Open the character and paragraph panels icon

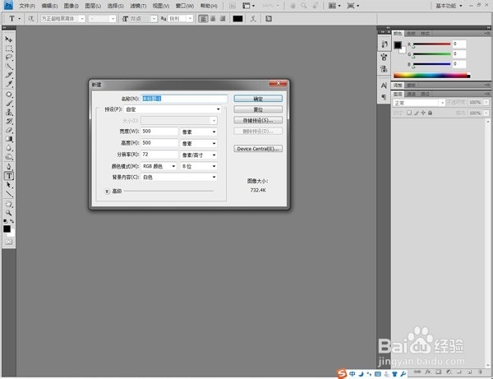(269, 19)
